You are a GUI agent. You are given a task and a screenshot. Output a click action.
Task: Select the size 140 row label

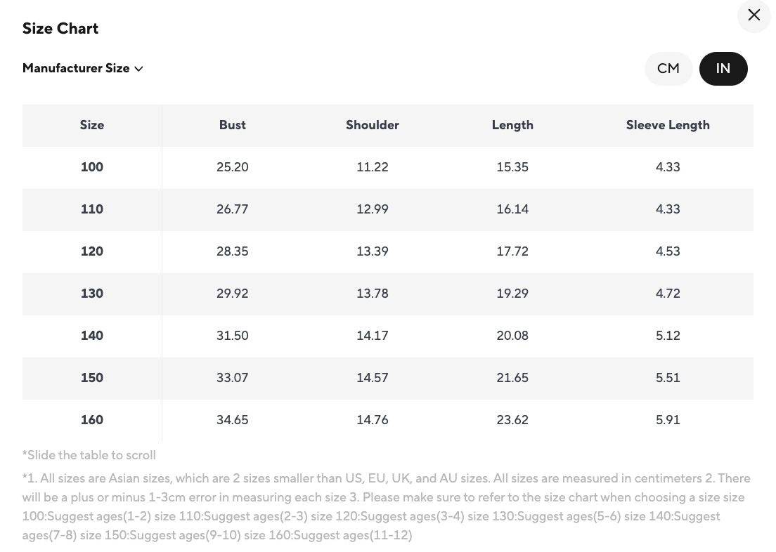pyautogui.click(x=92, y=336)
